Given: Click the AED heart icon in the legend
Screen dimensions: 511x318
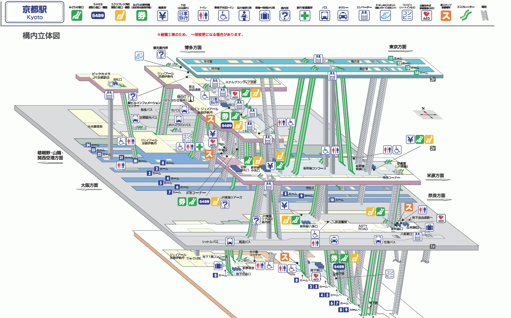Looking at the screenshot, I should [426, 16].
